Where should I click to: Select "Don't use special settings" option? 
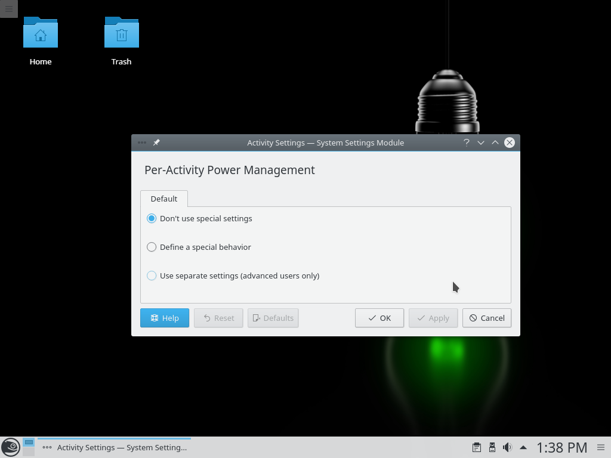click(x=152, y=218)
